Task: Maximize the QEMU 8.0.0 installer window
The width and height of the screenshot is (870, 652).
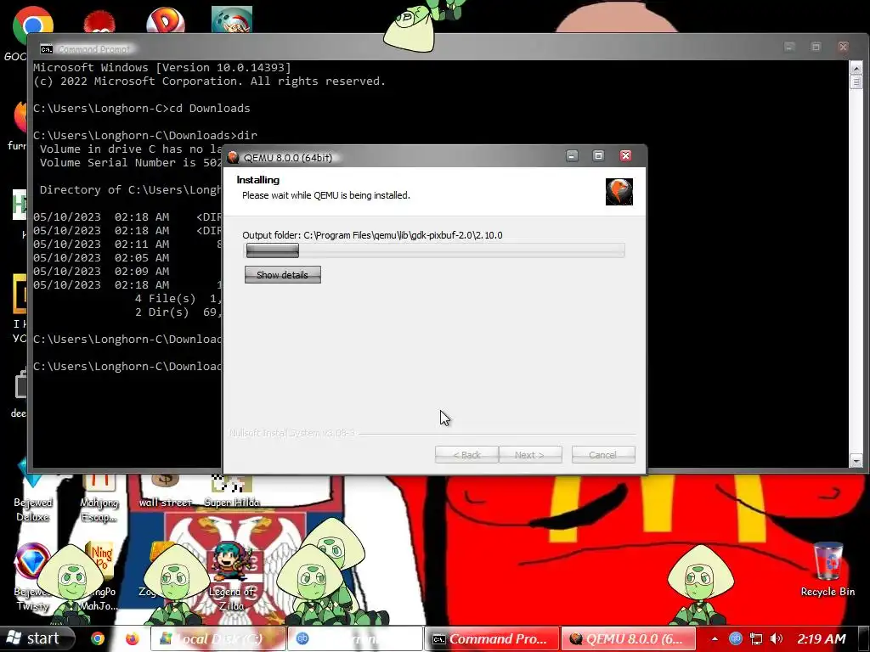Action: (598, 156)
